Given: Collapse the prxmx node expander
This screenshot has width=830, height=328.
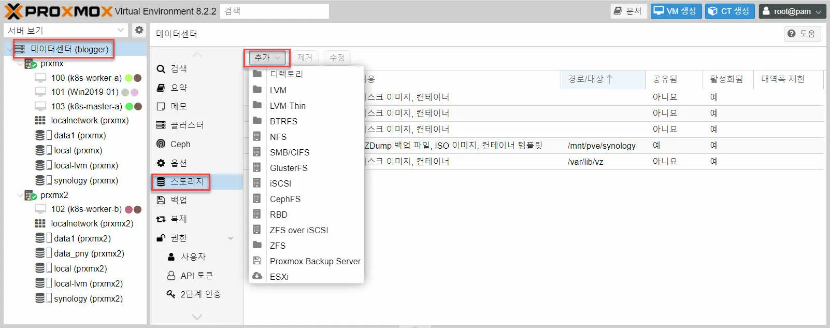Looking at the screenshot, I should [x=20, y=64].
